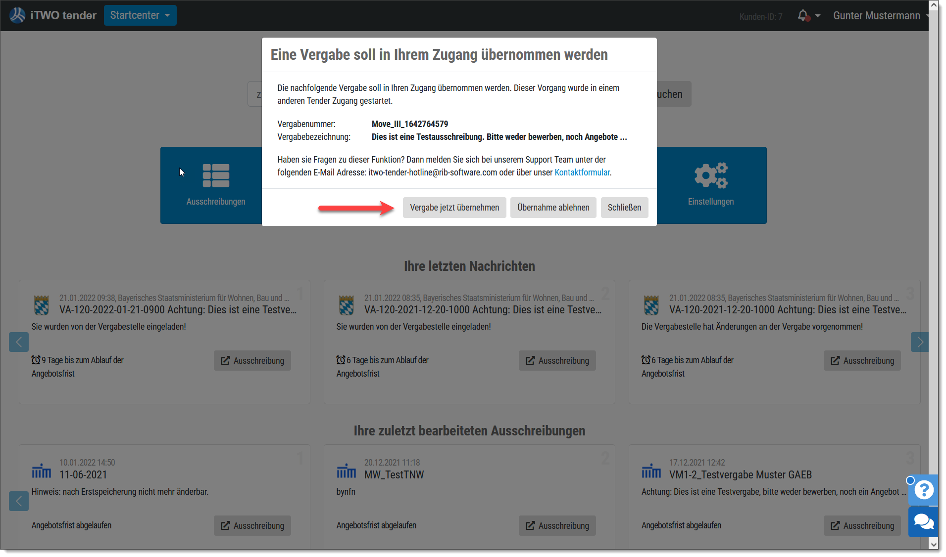Screen dimensions: 946x557
Task: Open the notifications bell icon
Action: [803, 16]
